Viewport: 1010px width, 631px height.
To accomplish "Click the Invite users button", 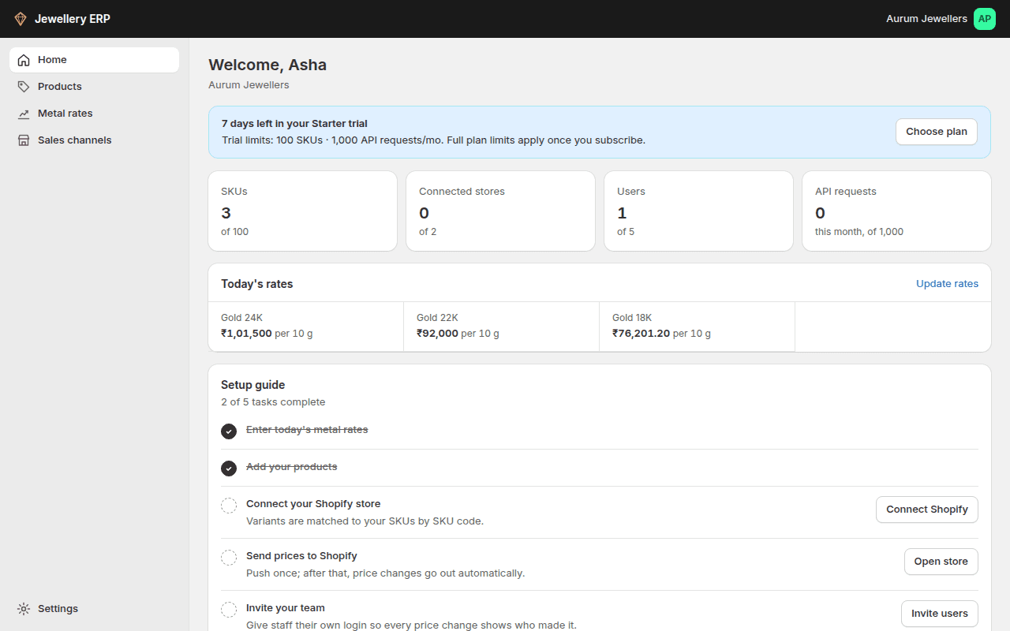I will coord(940,614).
